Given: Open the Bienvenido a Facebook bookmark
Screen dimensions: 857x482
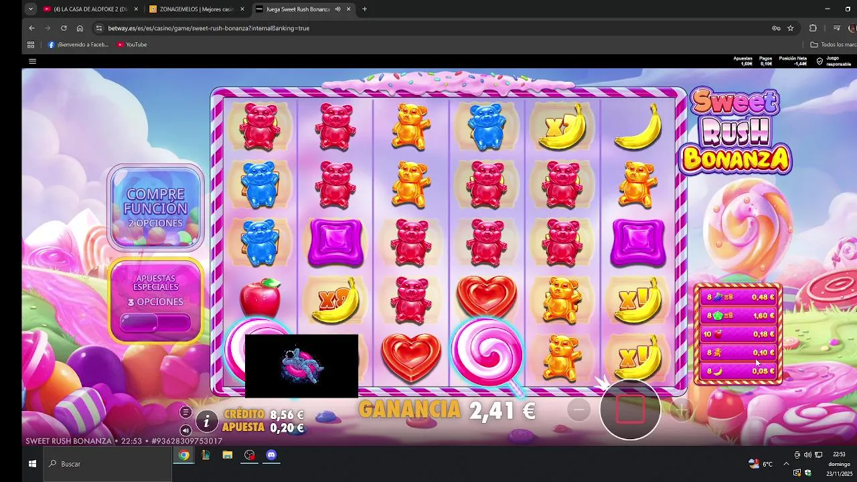Looking at the screenshot, I should [x=78, y=45].
